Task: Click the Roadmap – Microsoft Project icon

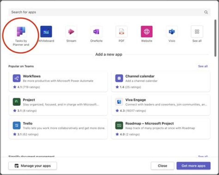Action: tap(119, 125)
